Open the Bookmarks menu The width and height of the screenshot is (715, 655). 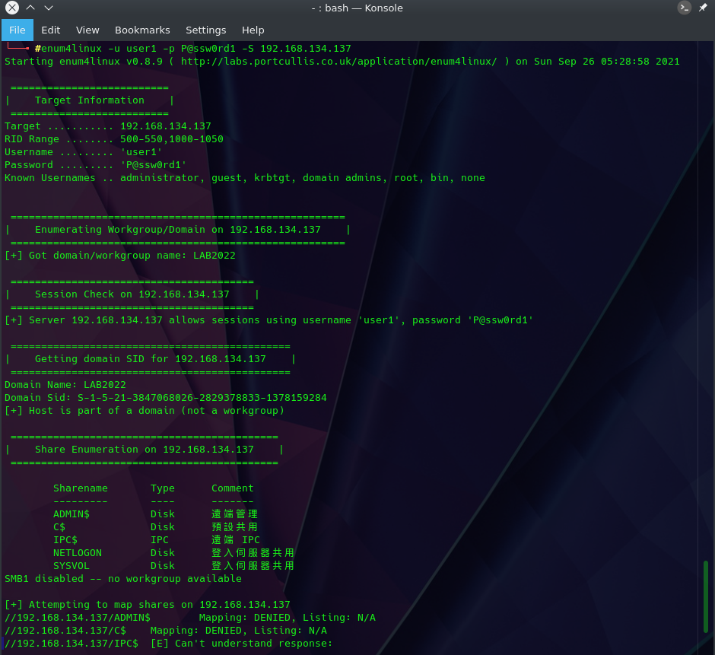pos(142,30)
